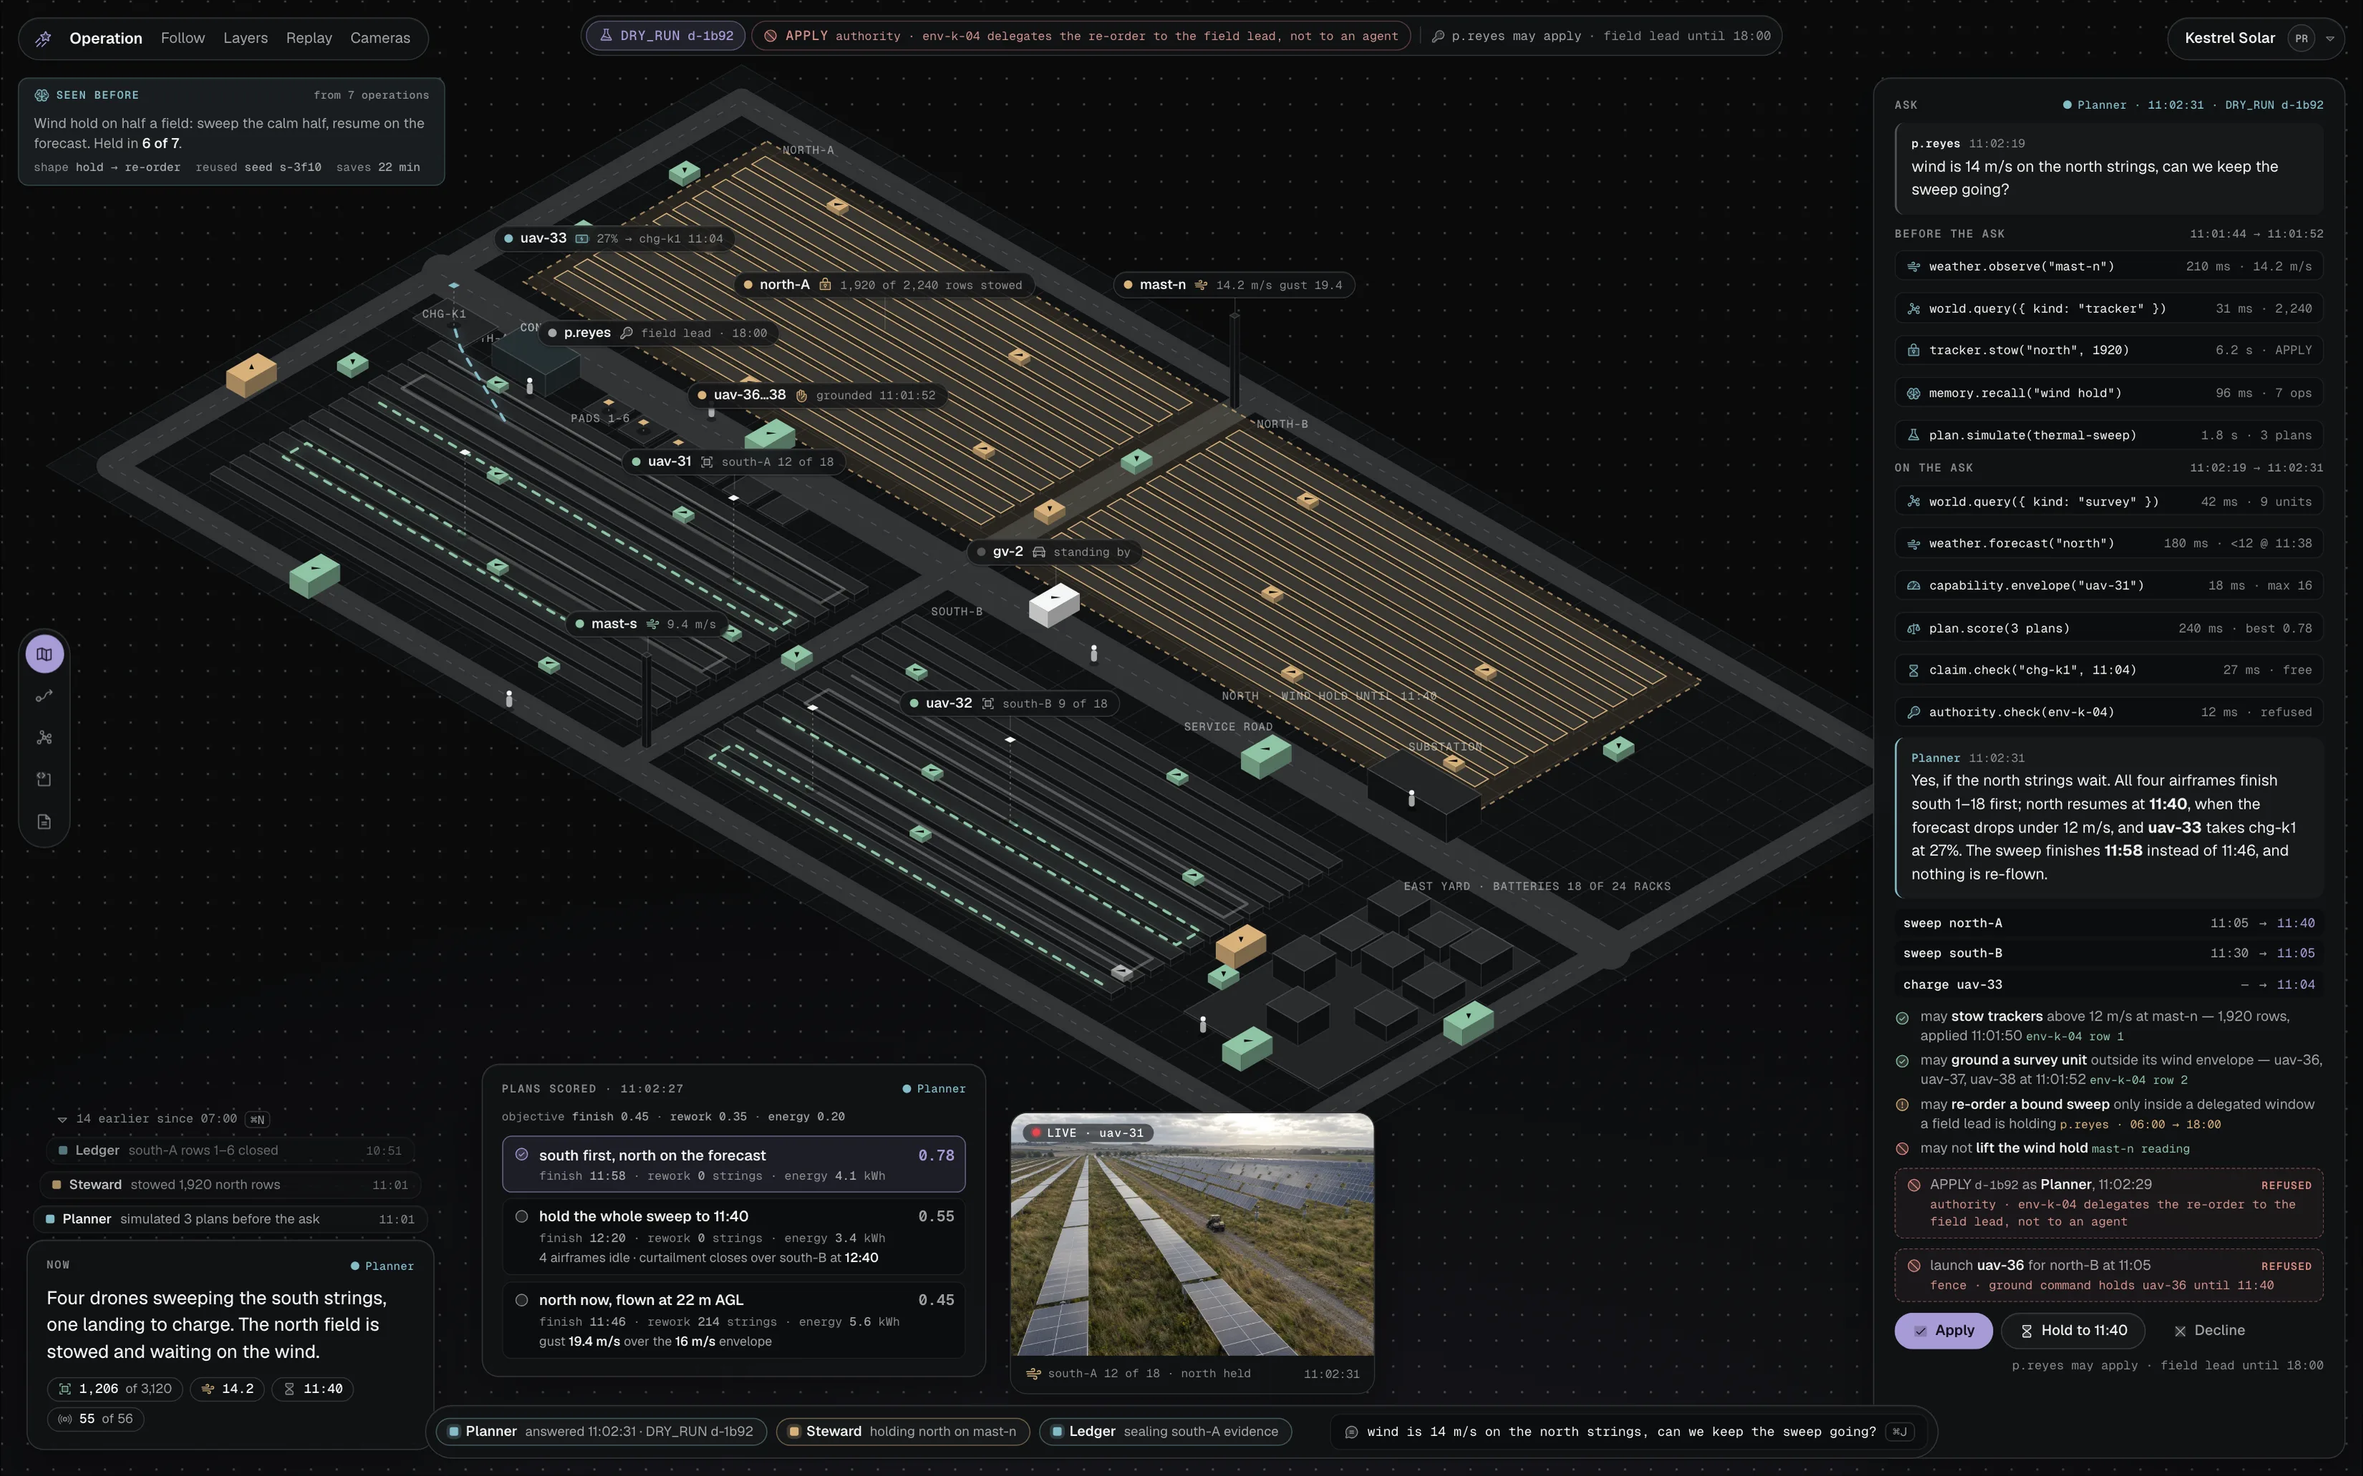
Task: Select plan 'north now, flown at 22 m AGL'
Action: (x=733, y=1320)
